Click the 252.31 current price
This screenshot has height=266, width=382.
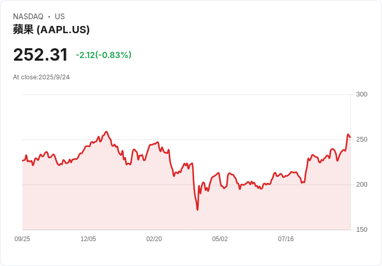coord(40,55)
